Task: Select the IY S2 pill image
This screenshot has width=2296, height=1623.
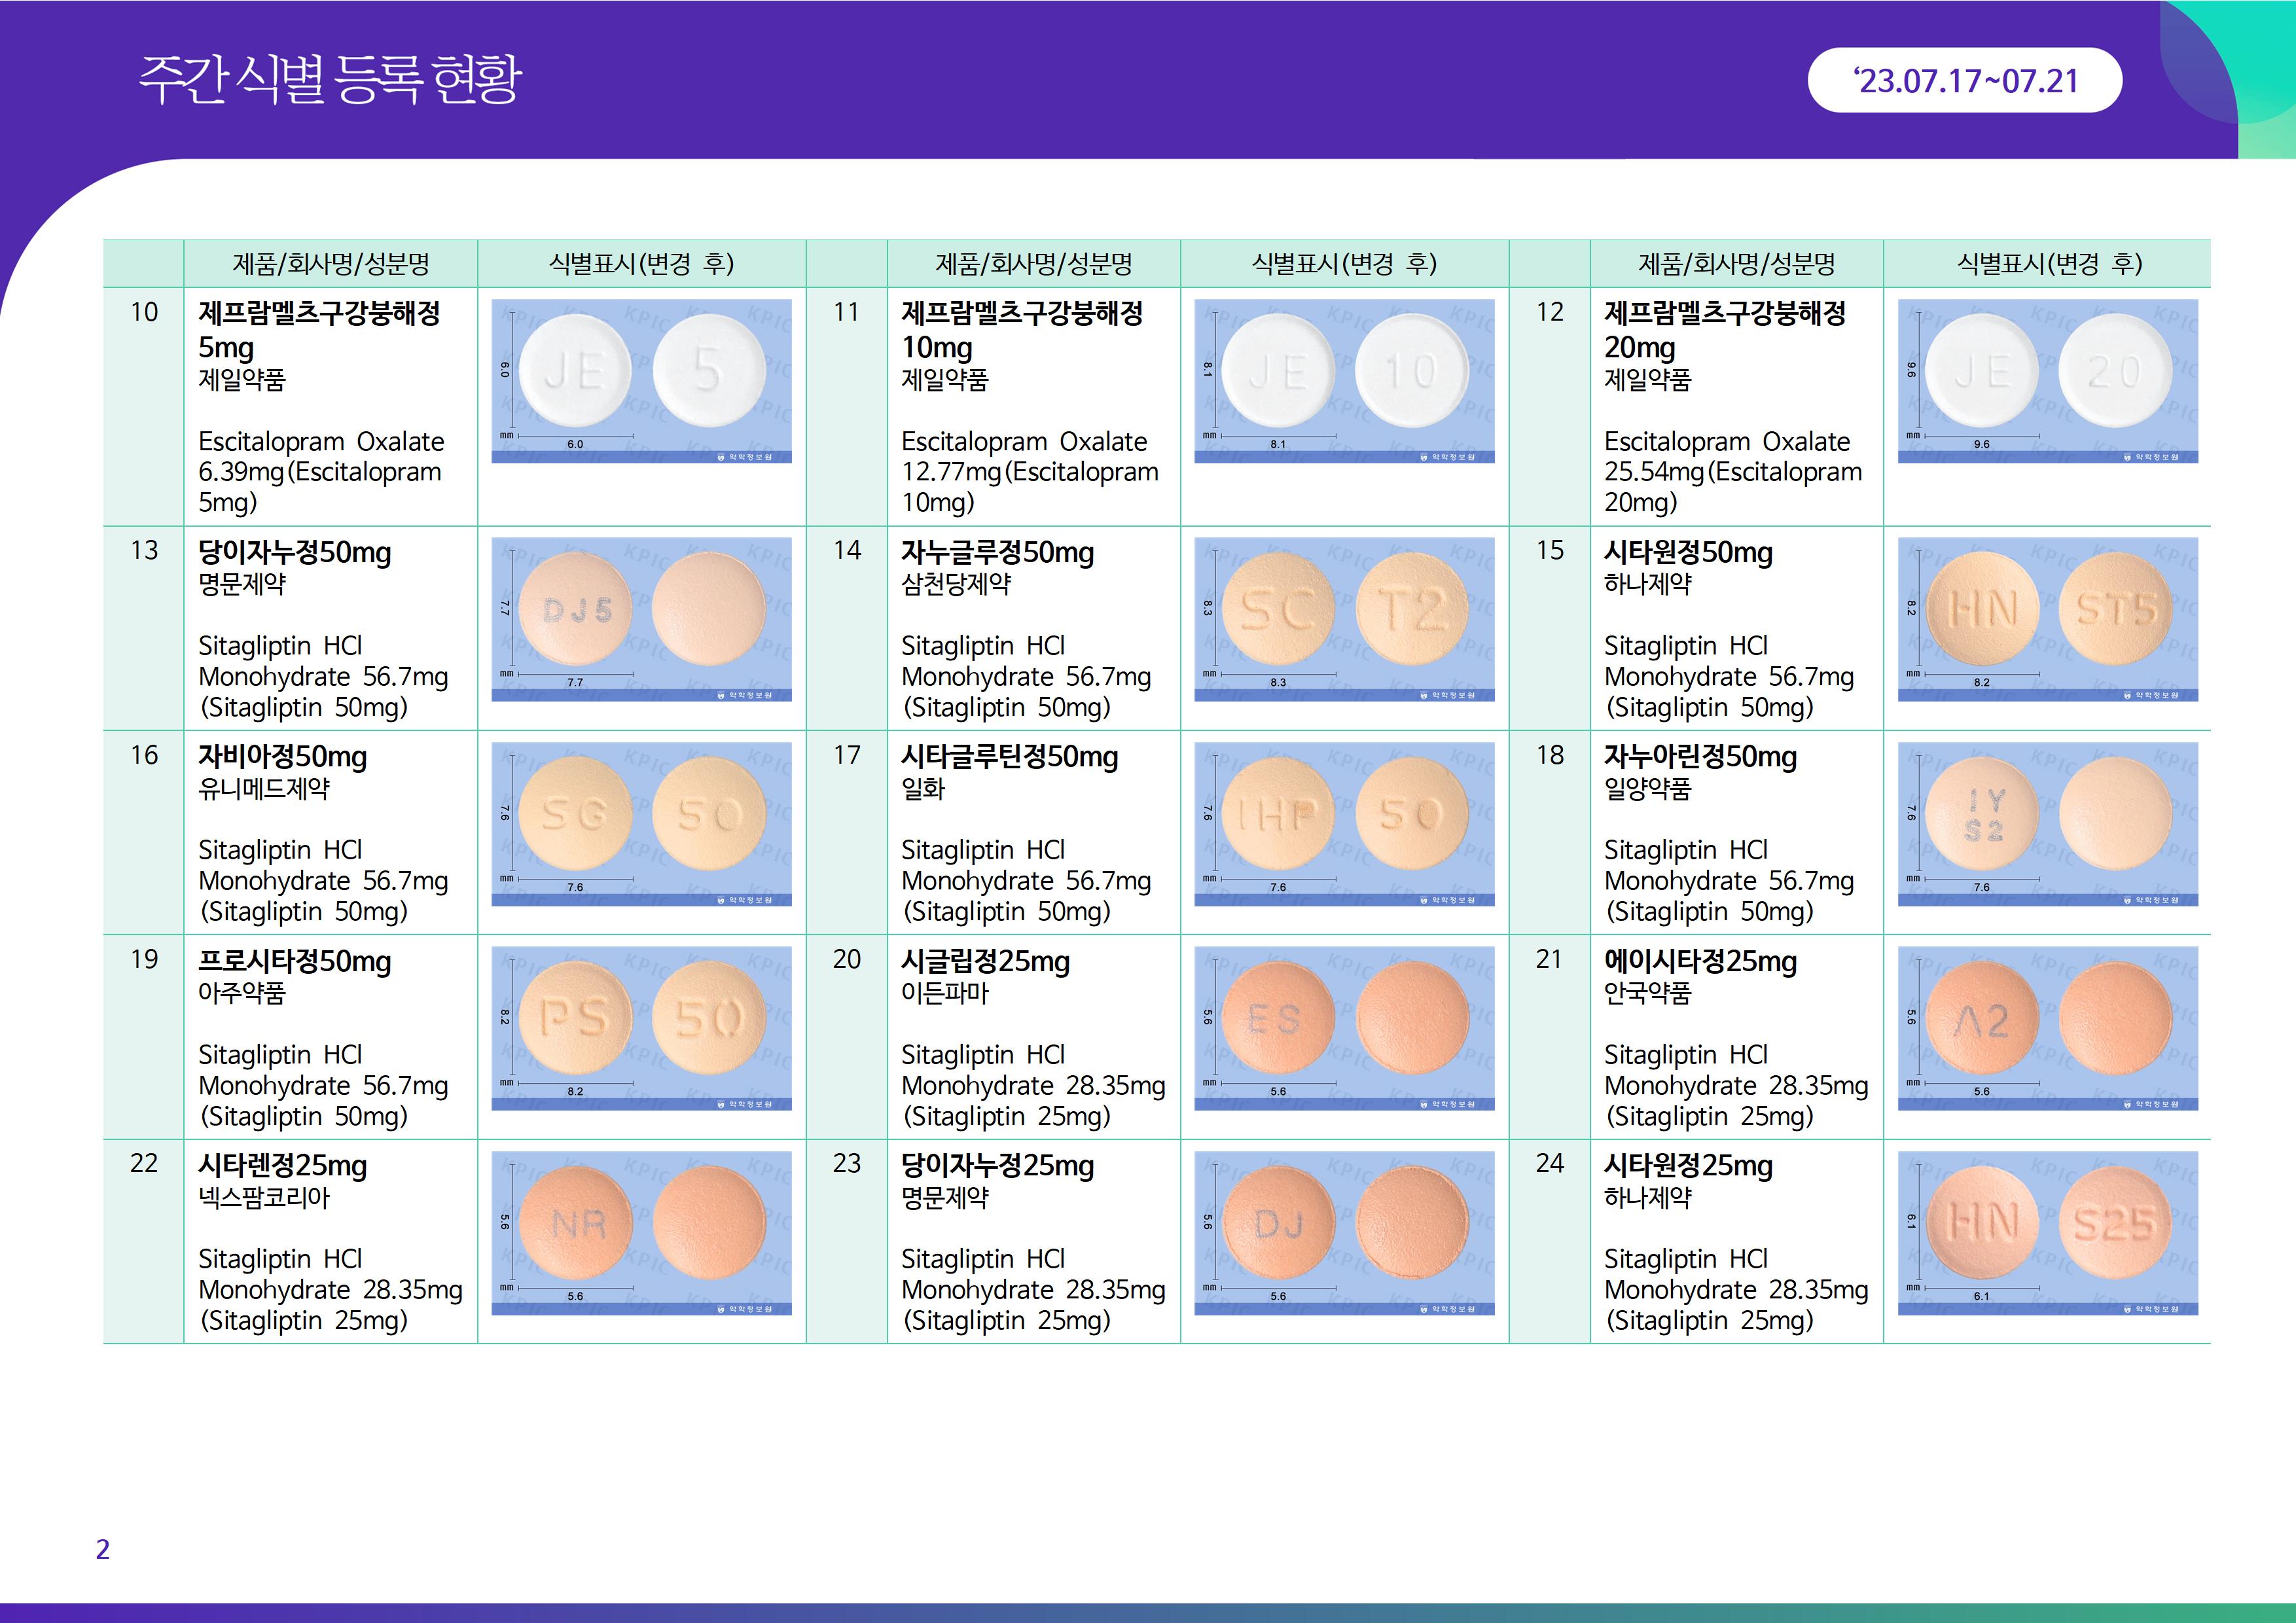Action: 2047,824
